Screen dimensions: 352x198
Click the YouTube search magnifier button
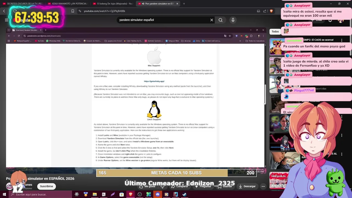point(221,20)
